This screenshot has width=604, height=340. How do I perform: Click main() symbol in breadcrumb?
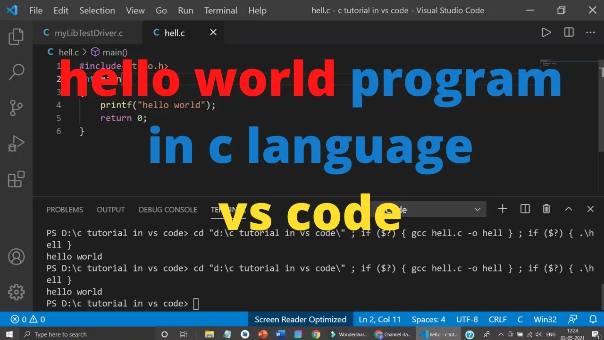(109, 52)
